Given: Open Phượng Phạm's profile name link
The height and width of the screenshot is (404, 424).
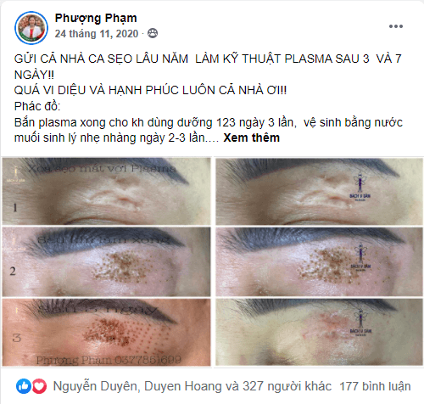Looking at the screenshot, I should (x=96, y=19).
